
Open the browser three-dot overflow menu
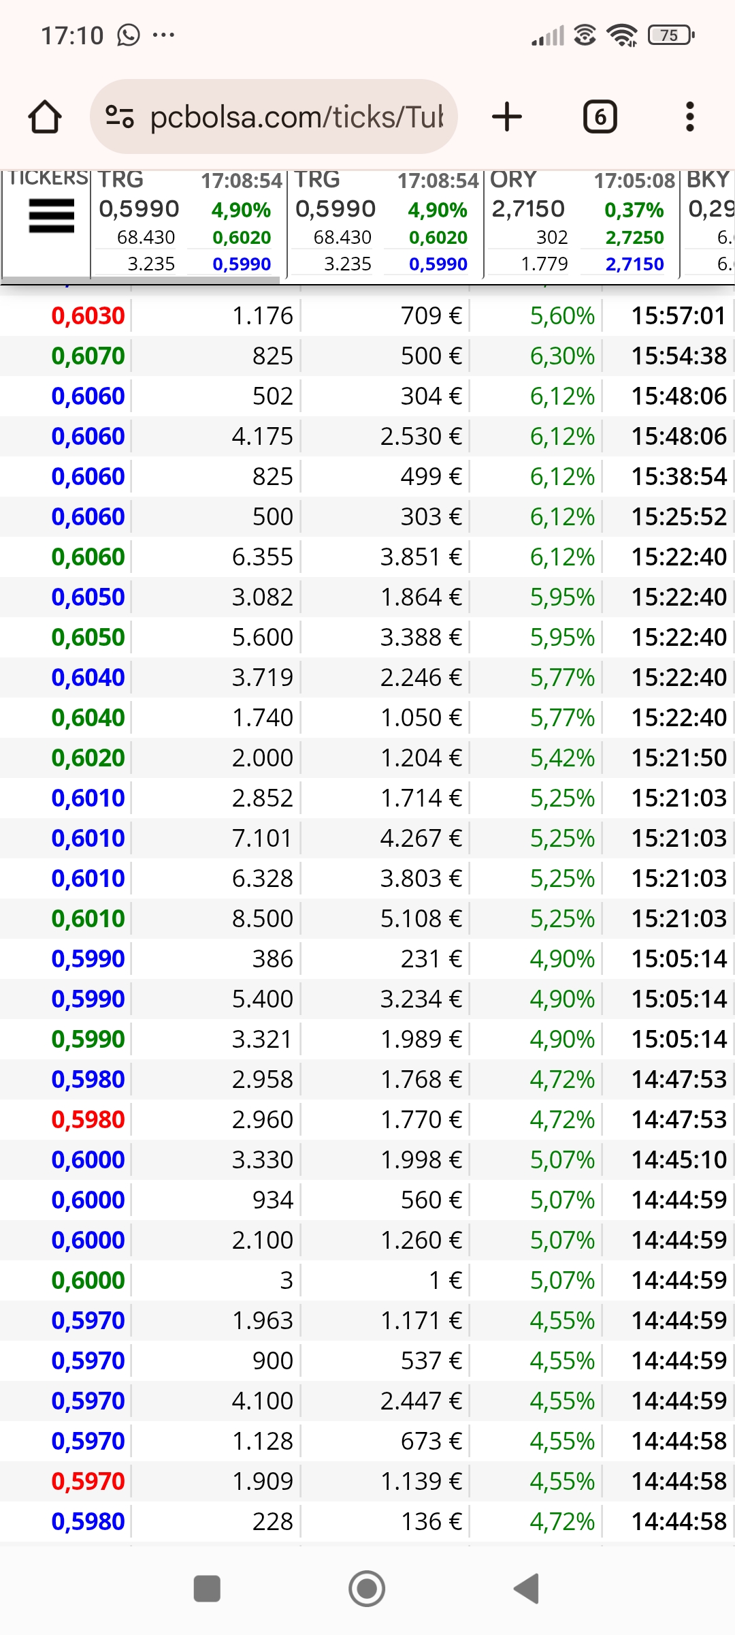coord(690,116)
